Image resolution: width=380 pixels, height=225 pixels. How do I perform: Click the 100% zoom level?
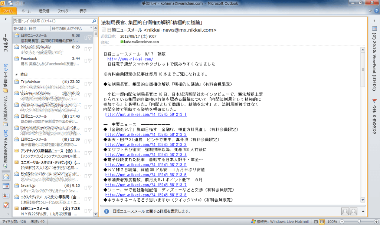(332, 222)
